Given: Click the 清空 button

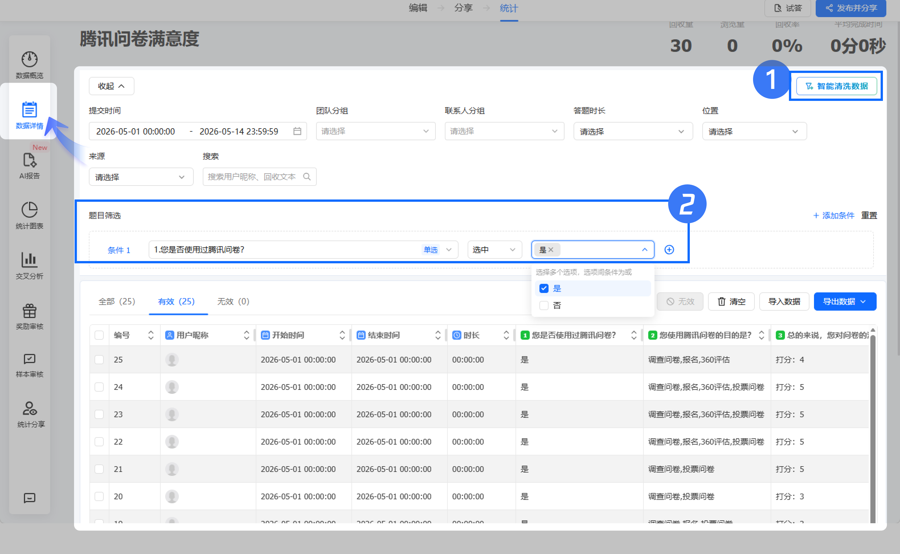Looking at the screenshot, I should (x=731, y=302).
